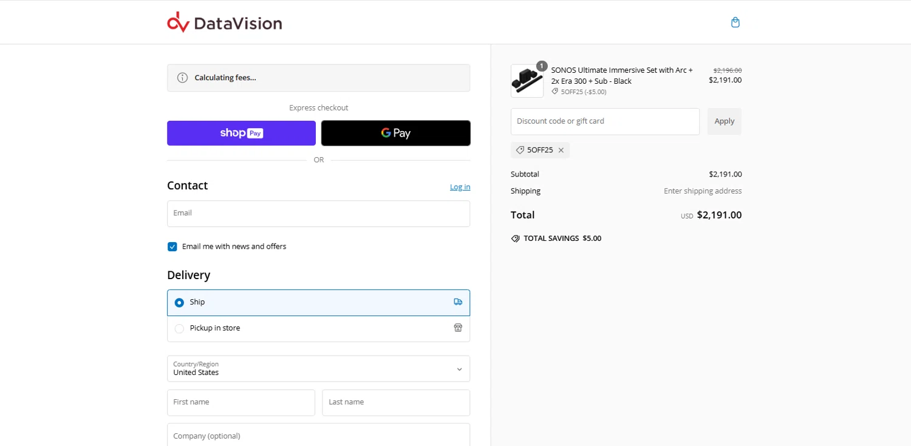Click the Enter shipping address text
911x446 pixels.
703,191
